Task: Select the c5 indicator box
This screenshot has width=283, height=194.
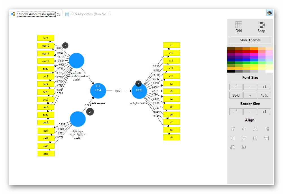Action: [171, 106]
